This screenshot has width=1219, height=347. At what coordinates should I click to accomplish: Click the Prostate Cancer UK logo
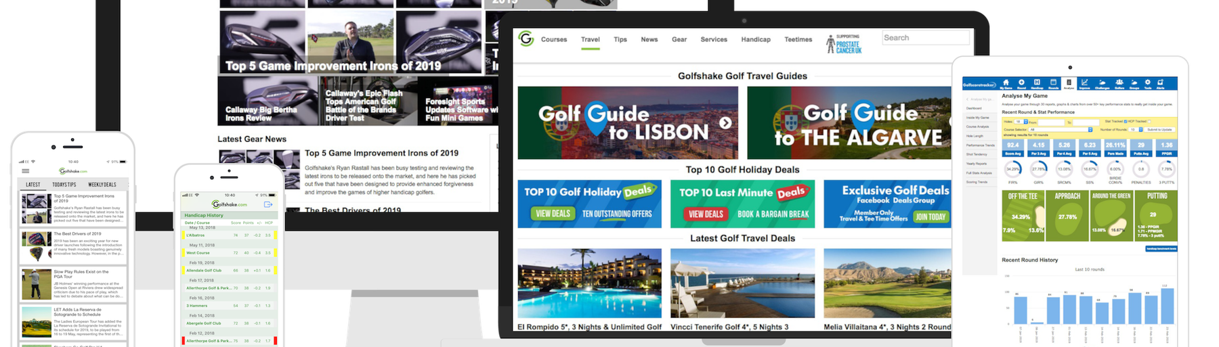(843, 44)
